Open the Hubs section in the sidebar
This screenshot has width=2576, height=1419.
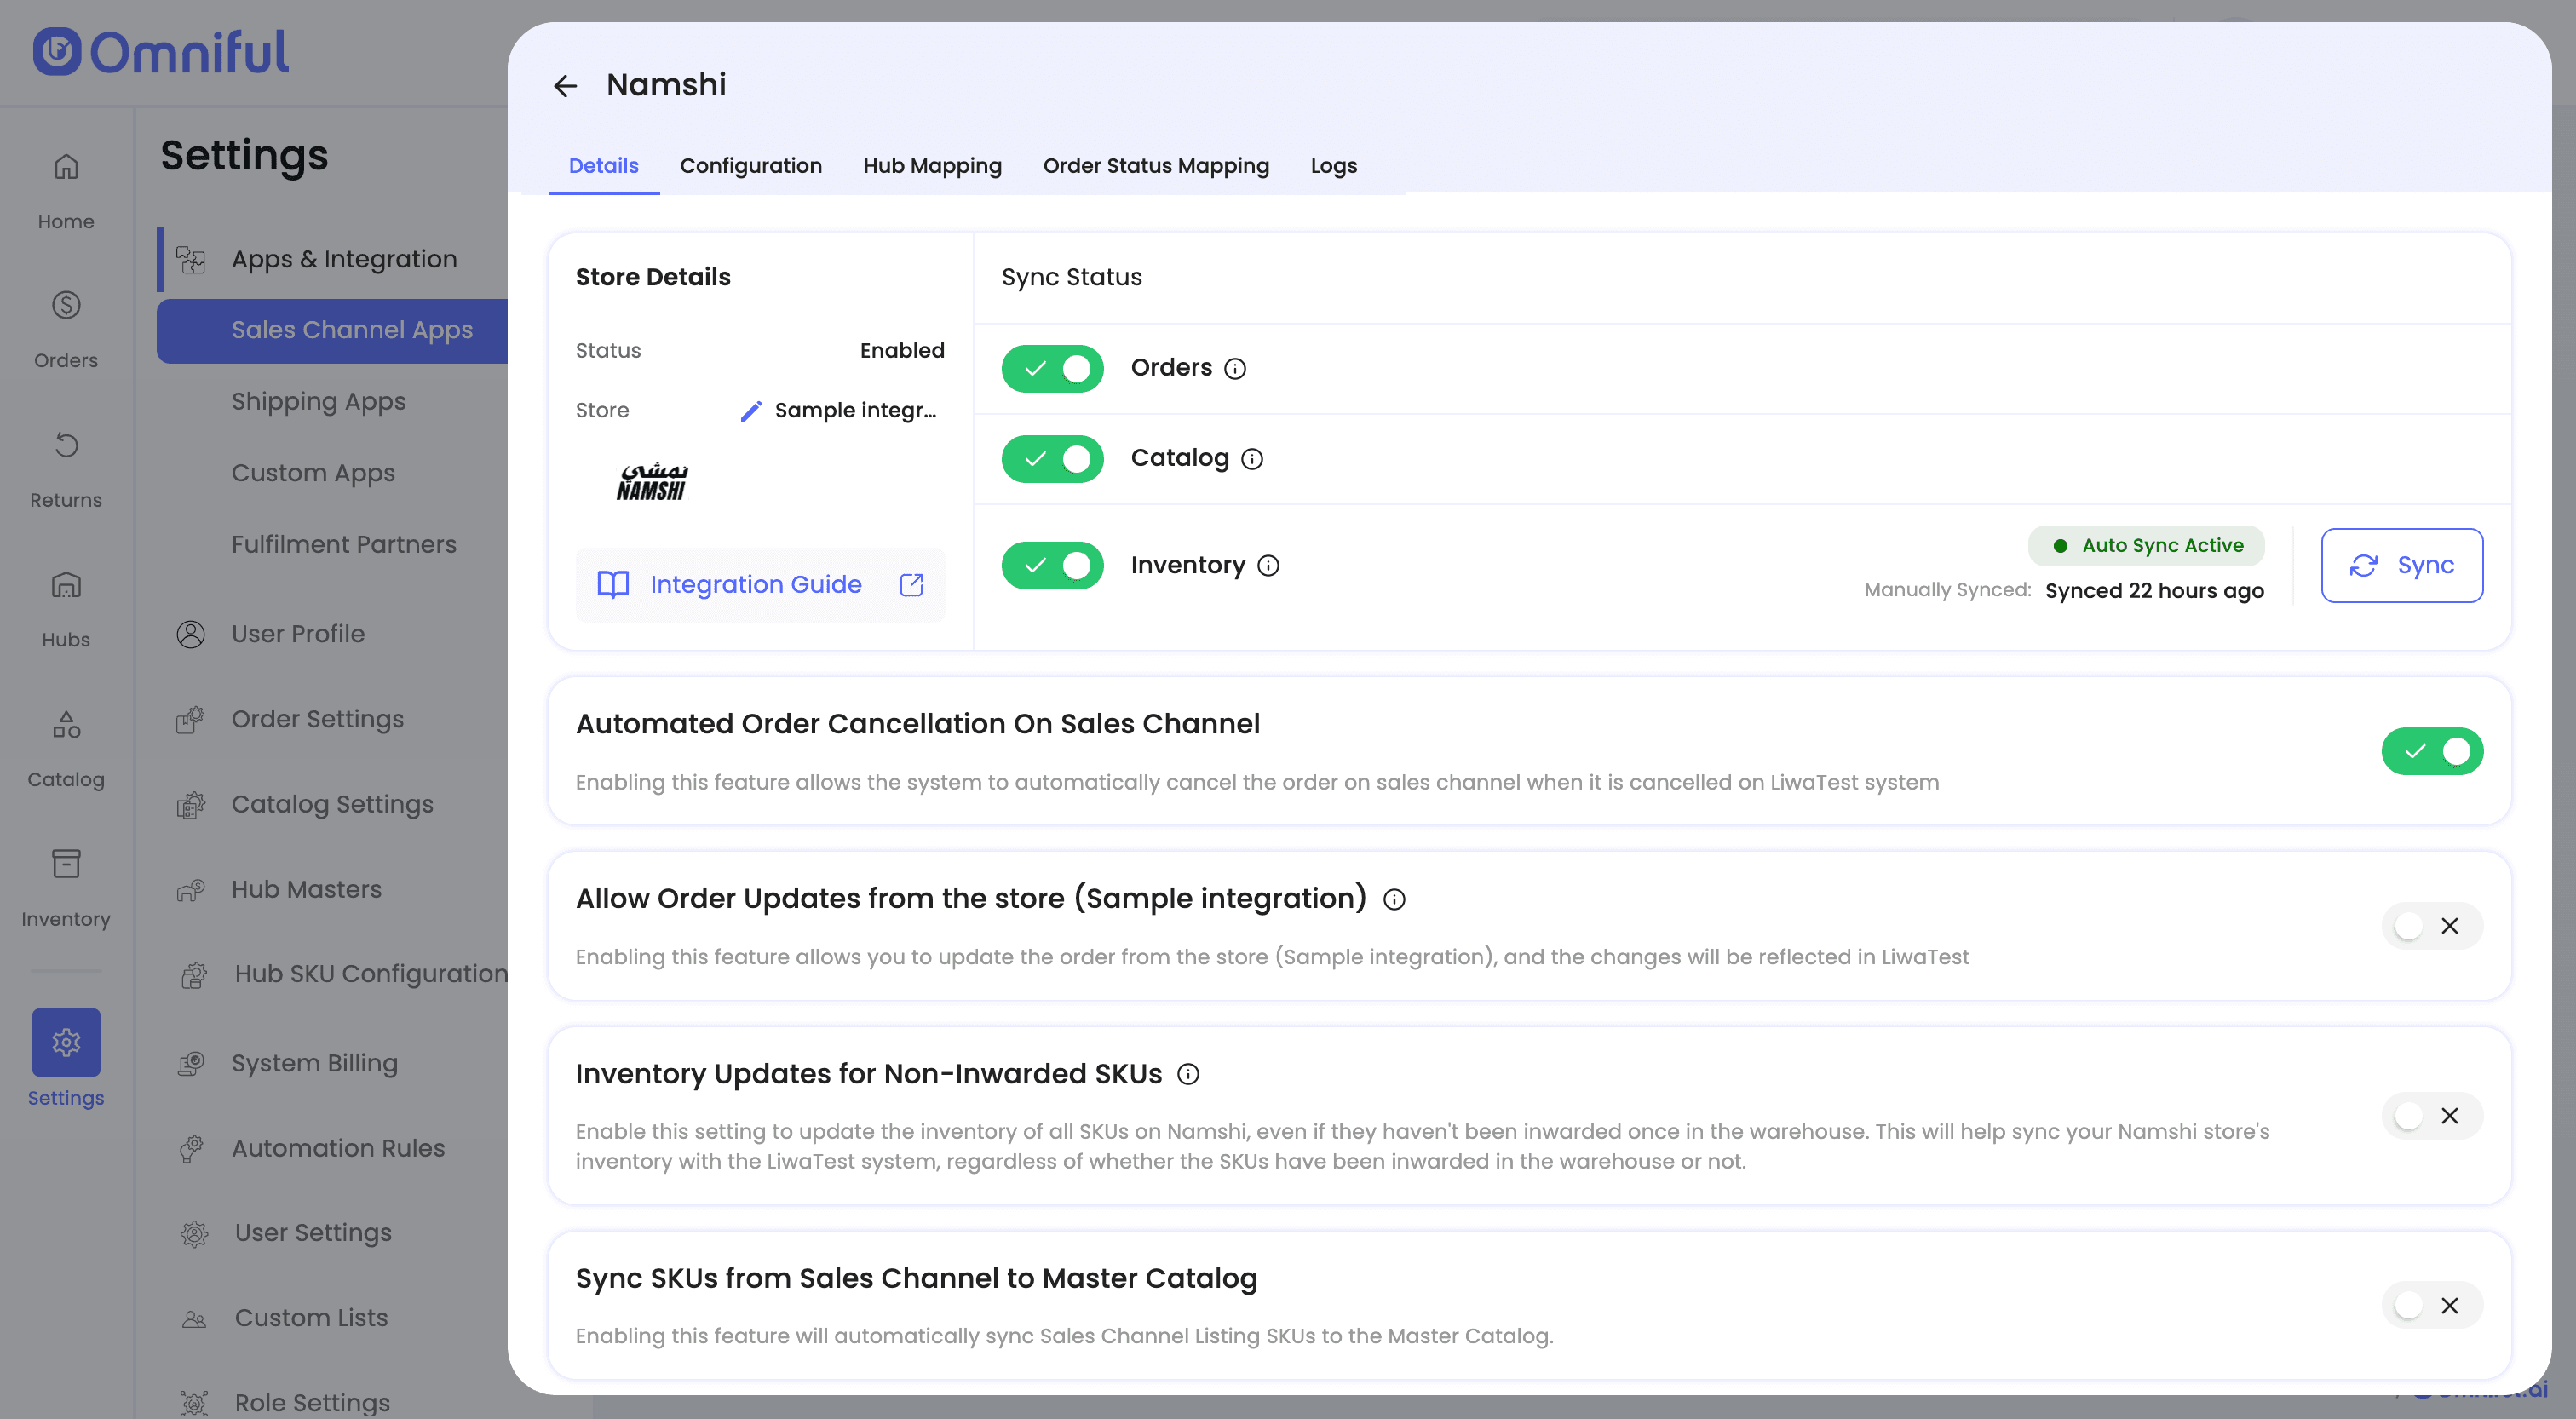[66, 609]
